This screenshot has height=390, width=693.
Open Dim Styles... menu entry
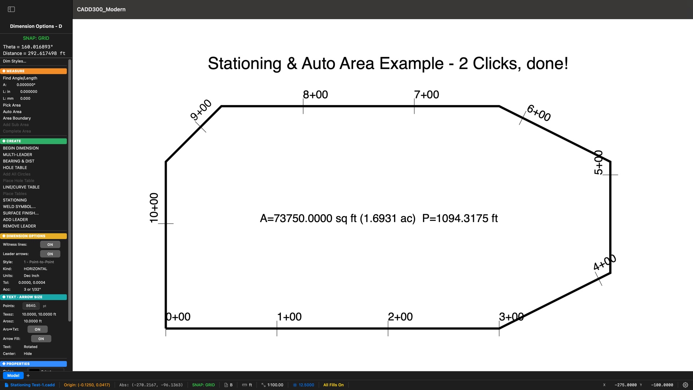click(x=14, y=61)
